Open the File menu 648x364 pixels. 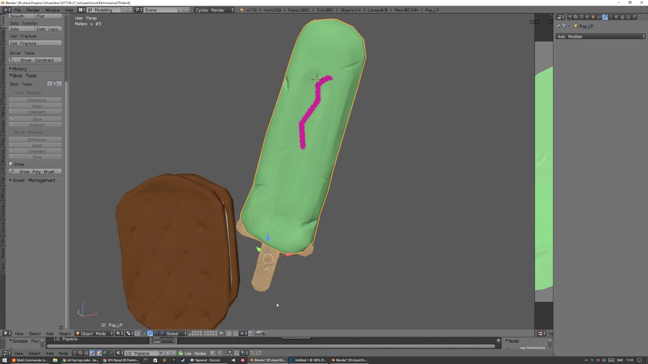(x=17, y=10)
